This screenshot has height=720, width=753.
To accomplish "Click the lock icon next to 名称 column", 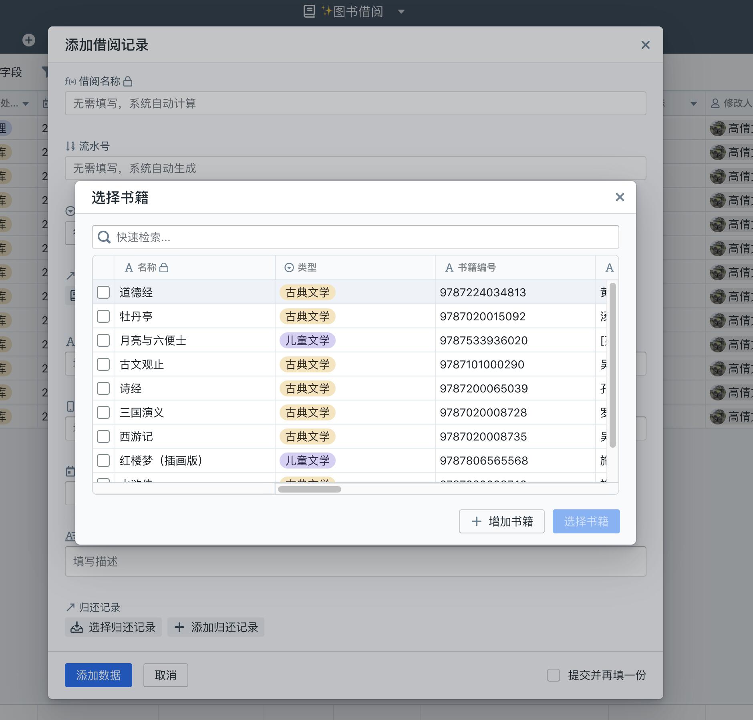I will [x=164, y=267].
